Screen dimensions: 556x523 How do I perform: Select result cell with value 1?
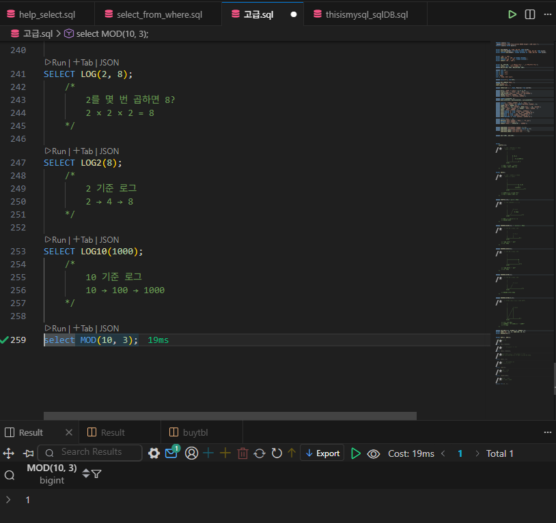tap(27, 500)
